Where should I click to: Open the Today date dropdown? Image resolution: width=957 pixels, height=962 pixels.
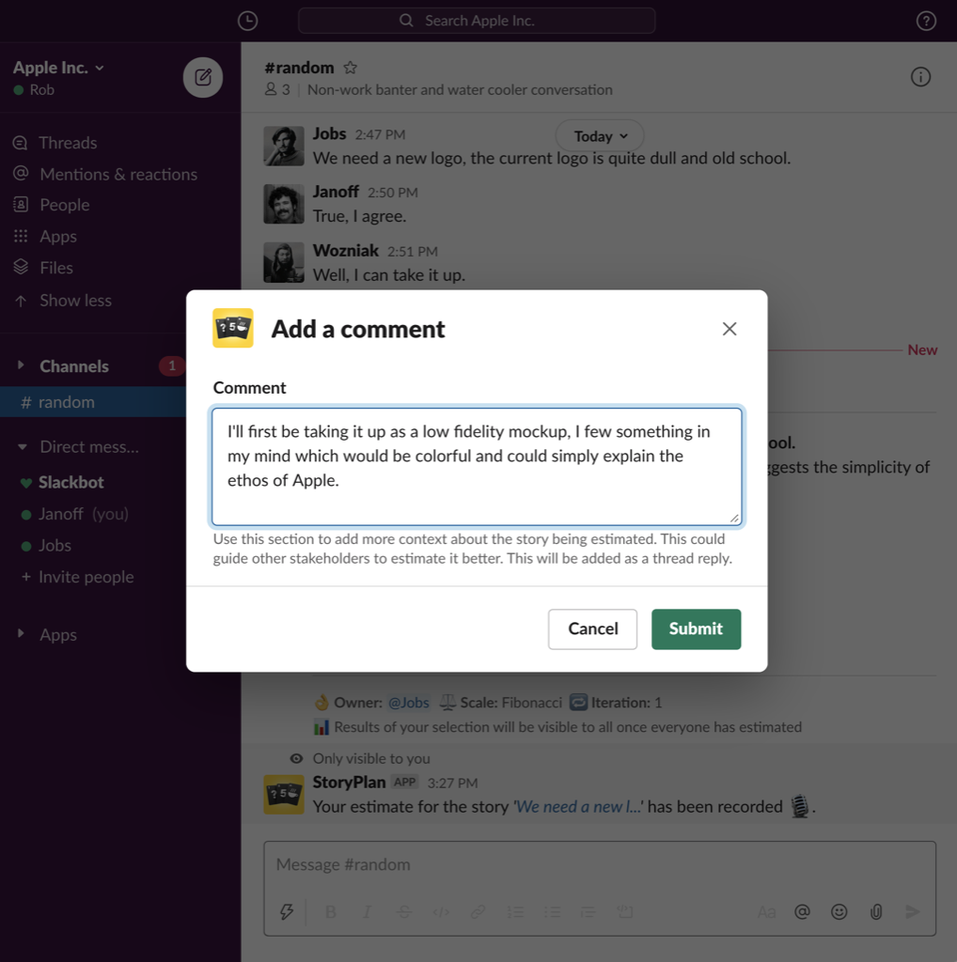tap(599, 135)
